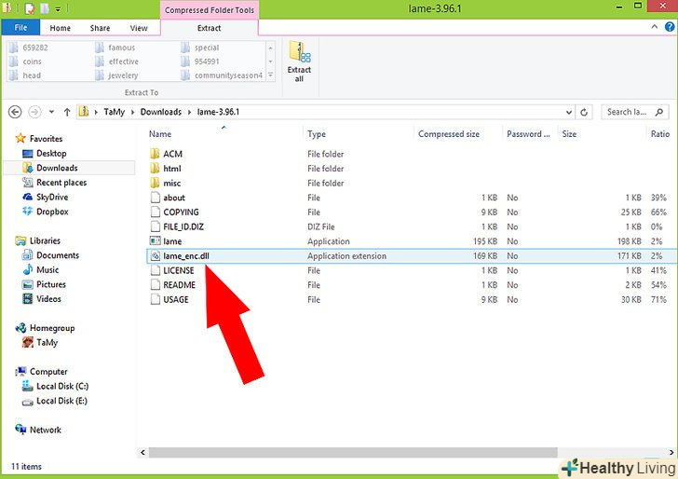
Task: Open Dropbox in Favorites
Action: (46, 212)
